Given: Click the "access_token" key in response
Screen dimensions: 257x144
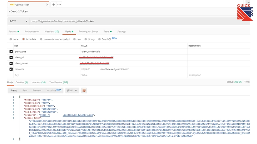Looking at the screenshot, I should click(33, 118).
